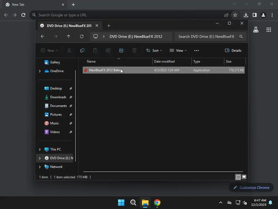Screen dimensions: 278x209
Task: Open the New dropdown
Action: (49, 50)
